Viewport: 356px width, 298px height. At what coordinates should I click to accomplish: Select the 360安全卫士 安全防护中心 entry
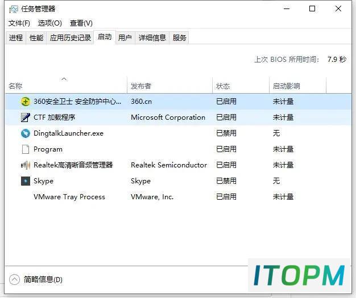click(77, 101)
